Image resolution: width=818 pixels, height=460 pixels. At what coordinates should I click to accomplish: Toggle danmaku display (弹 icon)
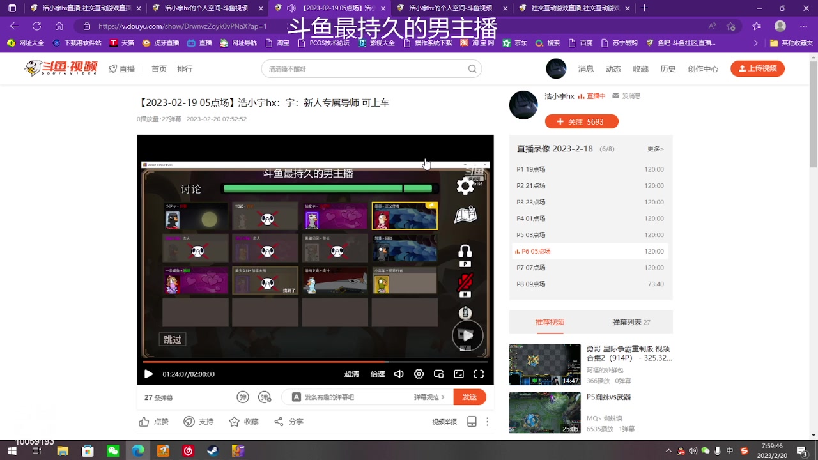coord(243,397)
